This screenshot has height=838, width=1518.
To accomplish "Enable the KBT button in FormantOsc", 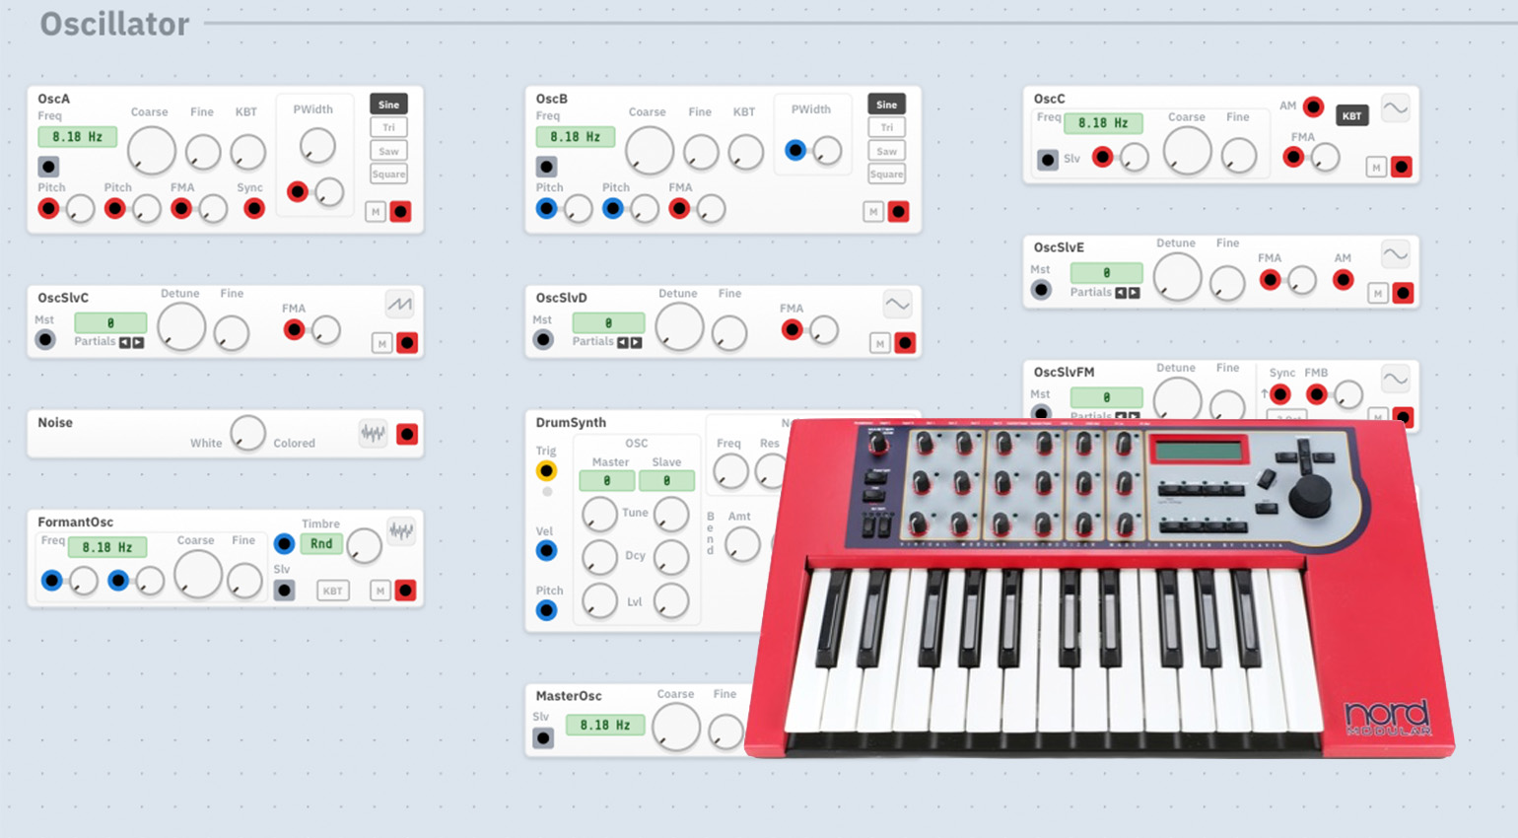I will [x=333, y=591].
